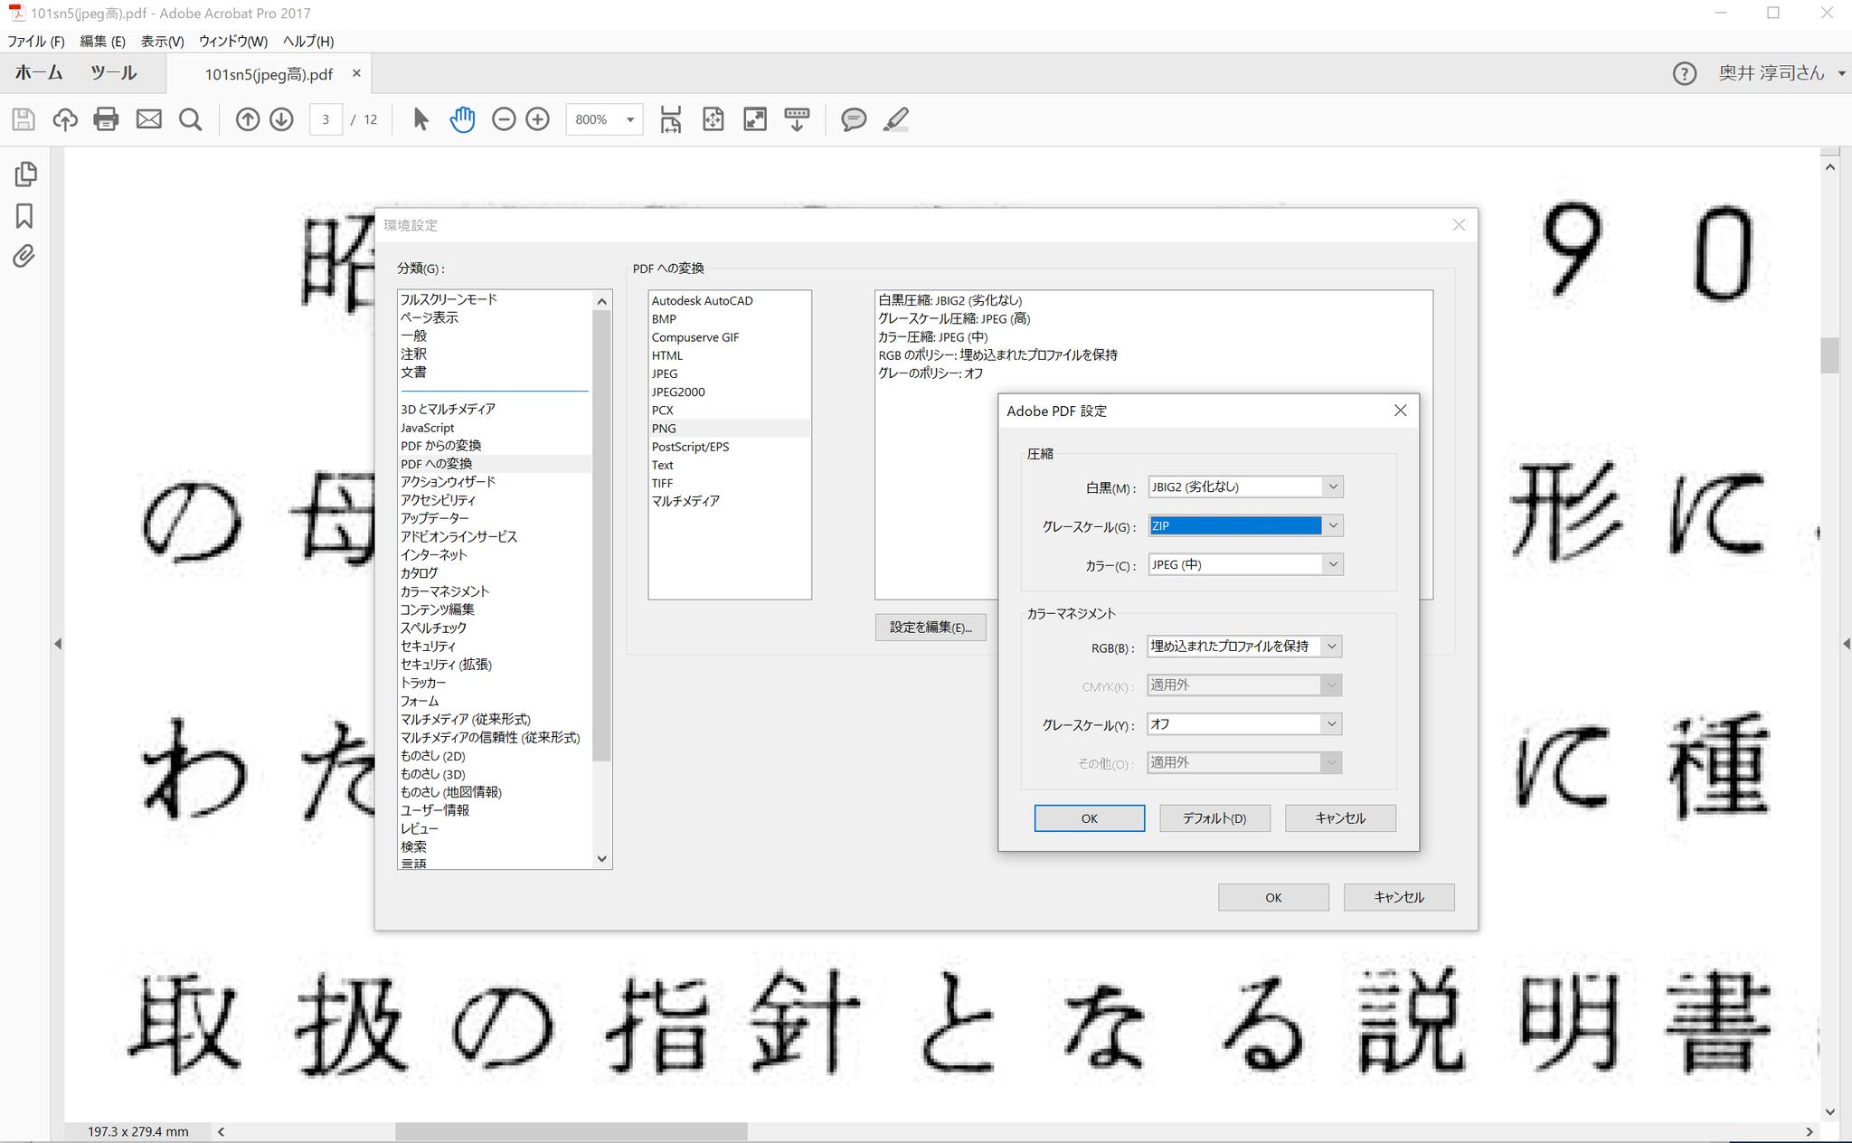Select TIFF in the file format list
This screenshot has width=1852, height=1143.
[x=663, y=483]
